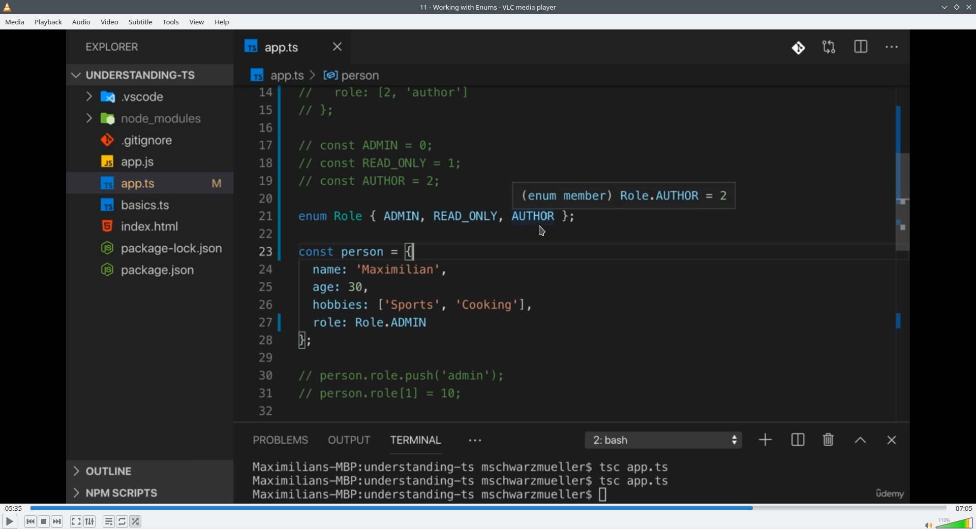Click the open changes compare icon

tap(829, 47)
